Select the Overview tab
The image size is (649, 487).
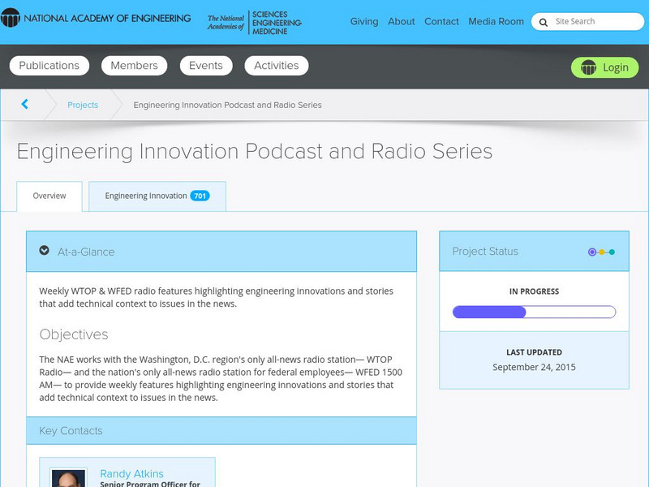click(x=49, y=196)
